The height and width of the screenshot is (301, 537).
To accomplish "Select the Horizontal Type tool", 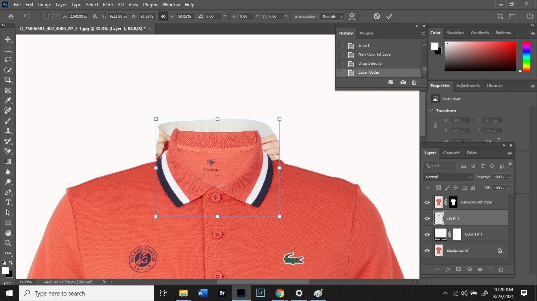I will [x=8, y=202].
